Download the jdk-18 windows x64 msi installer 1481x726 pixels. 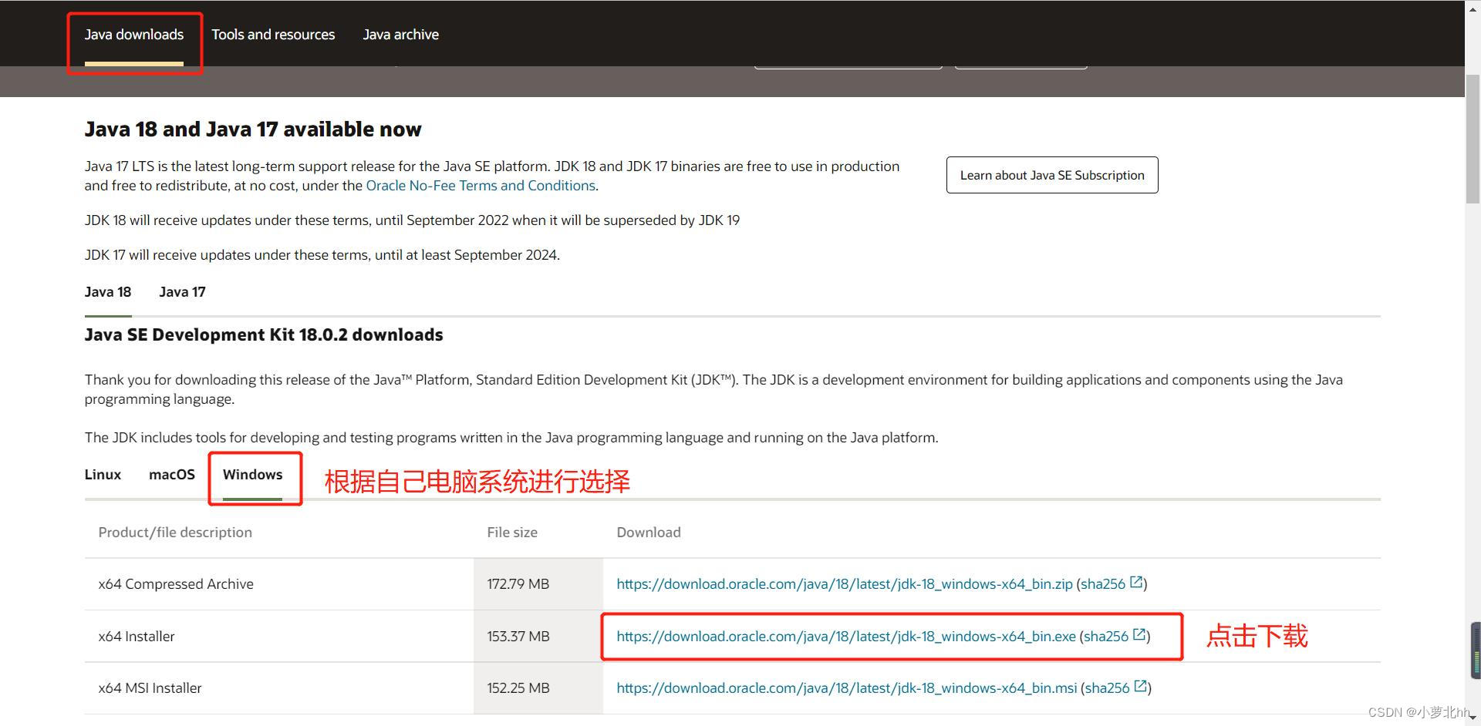tap(847, 688)
